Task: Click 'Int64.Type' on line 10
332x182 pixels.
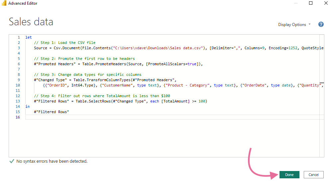Action: [x=82, y=85]
